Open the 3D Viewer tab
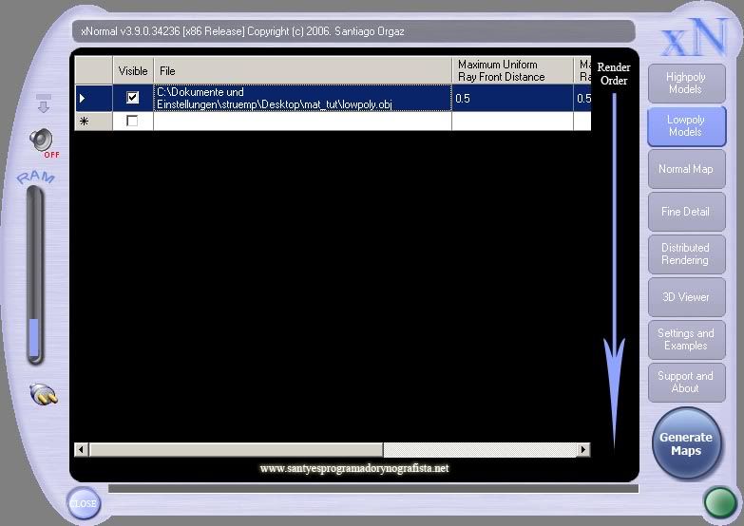This screenshot has width=744, height=526. pos(686,297)
